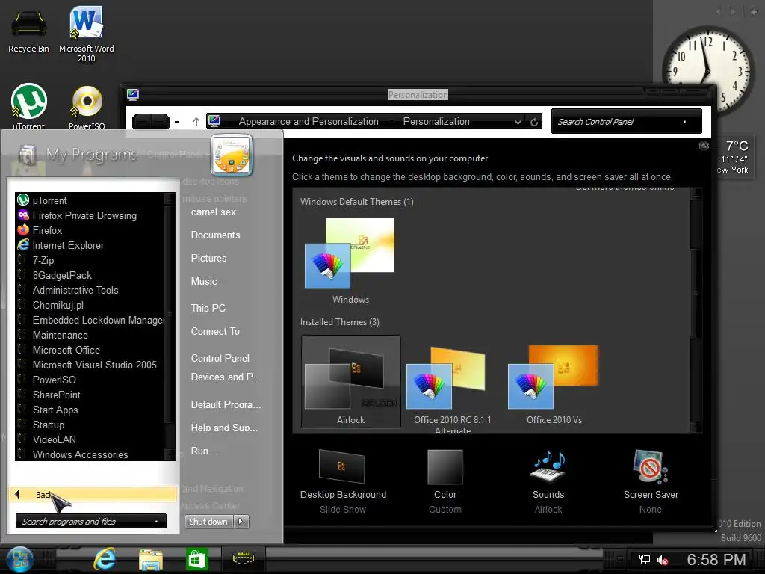Open Music from the Start menu
The image size is (765, 574).
tap(204, 281)
